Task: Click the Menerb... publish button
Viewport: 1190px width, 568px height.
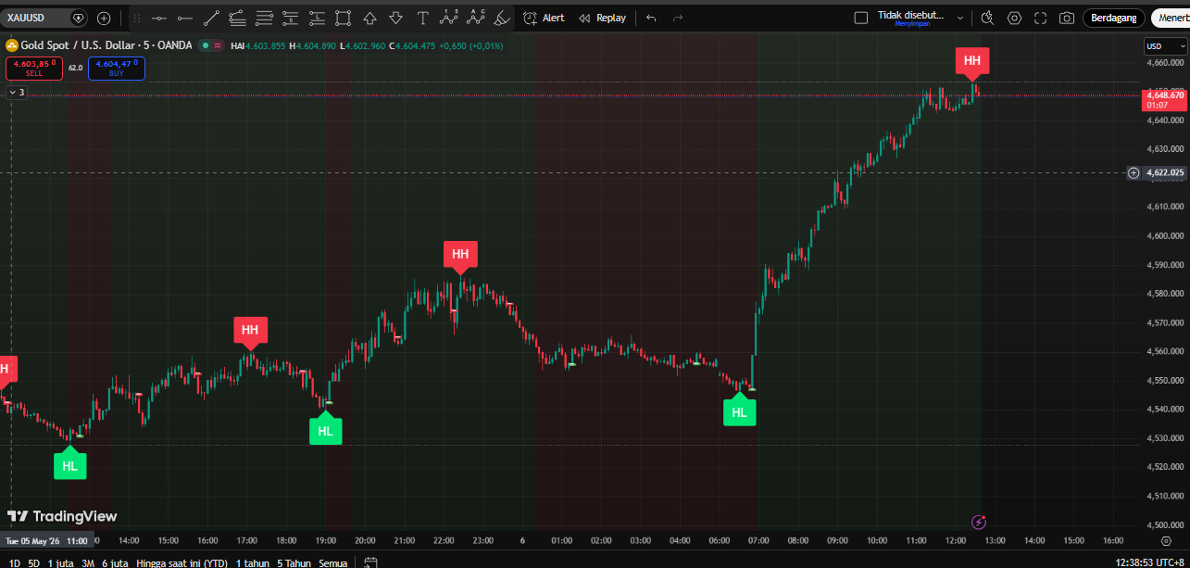Action: pos(1171,18)
